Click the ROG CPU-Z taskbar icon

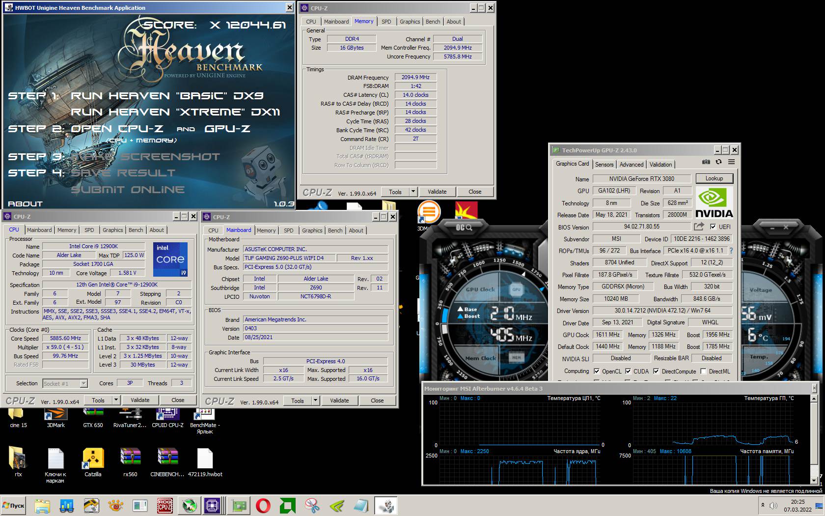165,505
